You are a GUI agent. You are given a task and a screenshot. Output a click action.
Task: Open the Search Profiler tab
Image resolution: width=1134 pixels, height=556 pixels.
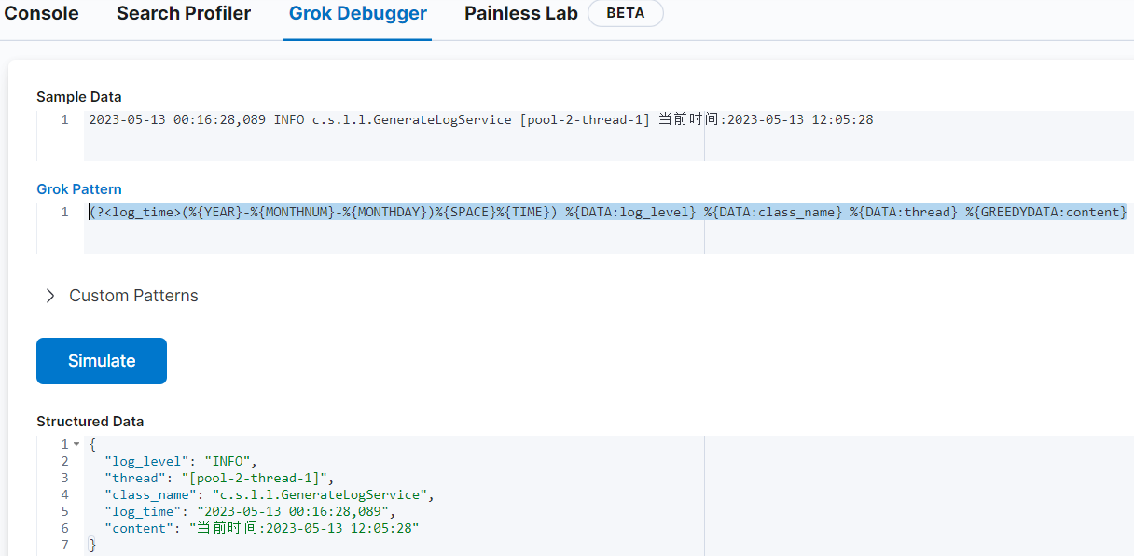pyautogui.click(x=184, y=14)
